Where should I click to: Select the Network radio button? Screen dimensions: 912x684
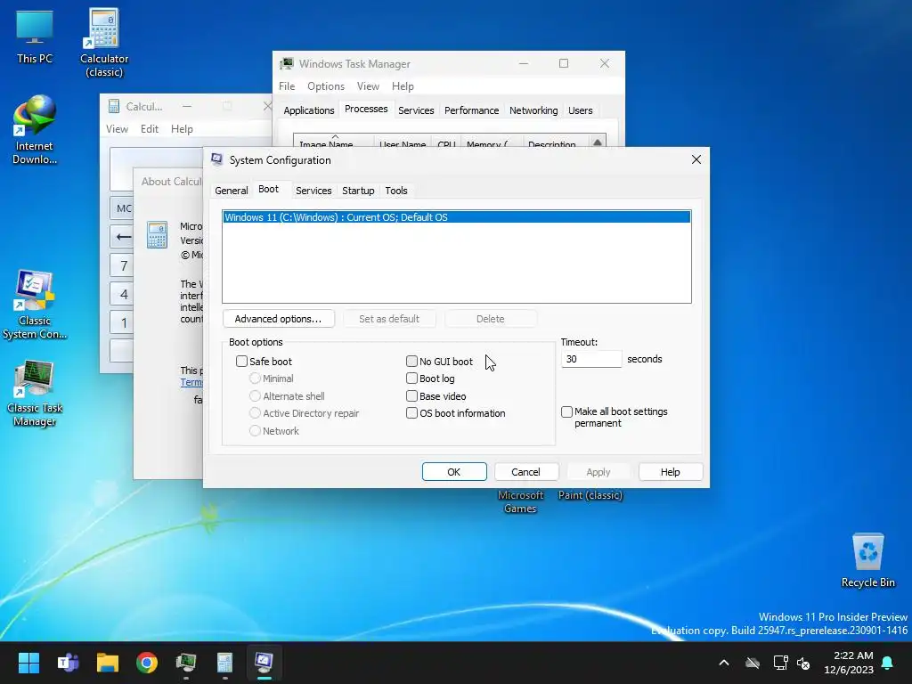[255, 431]
